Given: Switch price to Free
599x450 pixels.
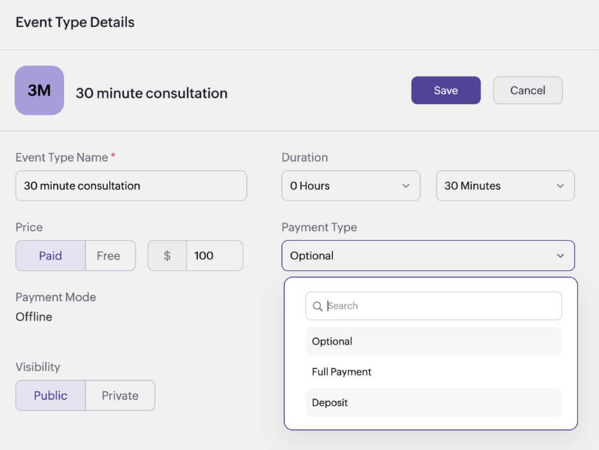Looking at the screenshot, I should [108, 256].
